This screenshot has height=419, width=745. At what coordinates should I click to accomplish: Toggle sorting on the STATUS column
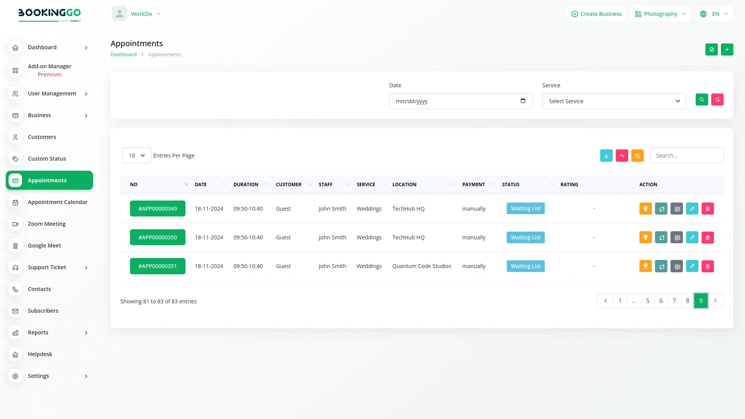point(551,184)
